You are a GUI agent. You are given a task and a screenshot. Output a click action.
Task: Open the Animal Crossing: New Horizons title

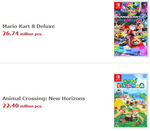click(44, 99)
